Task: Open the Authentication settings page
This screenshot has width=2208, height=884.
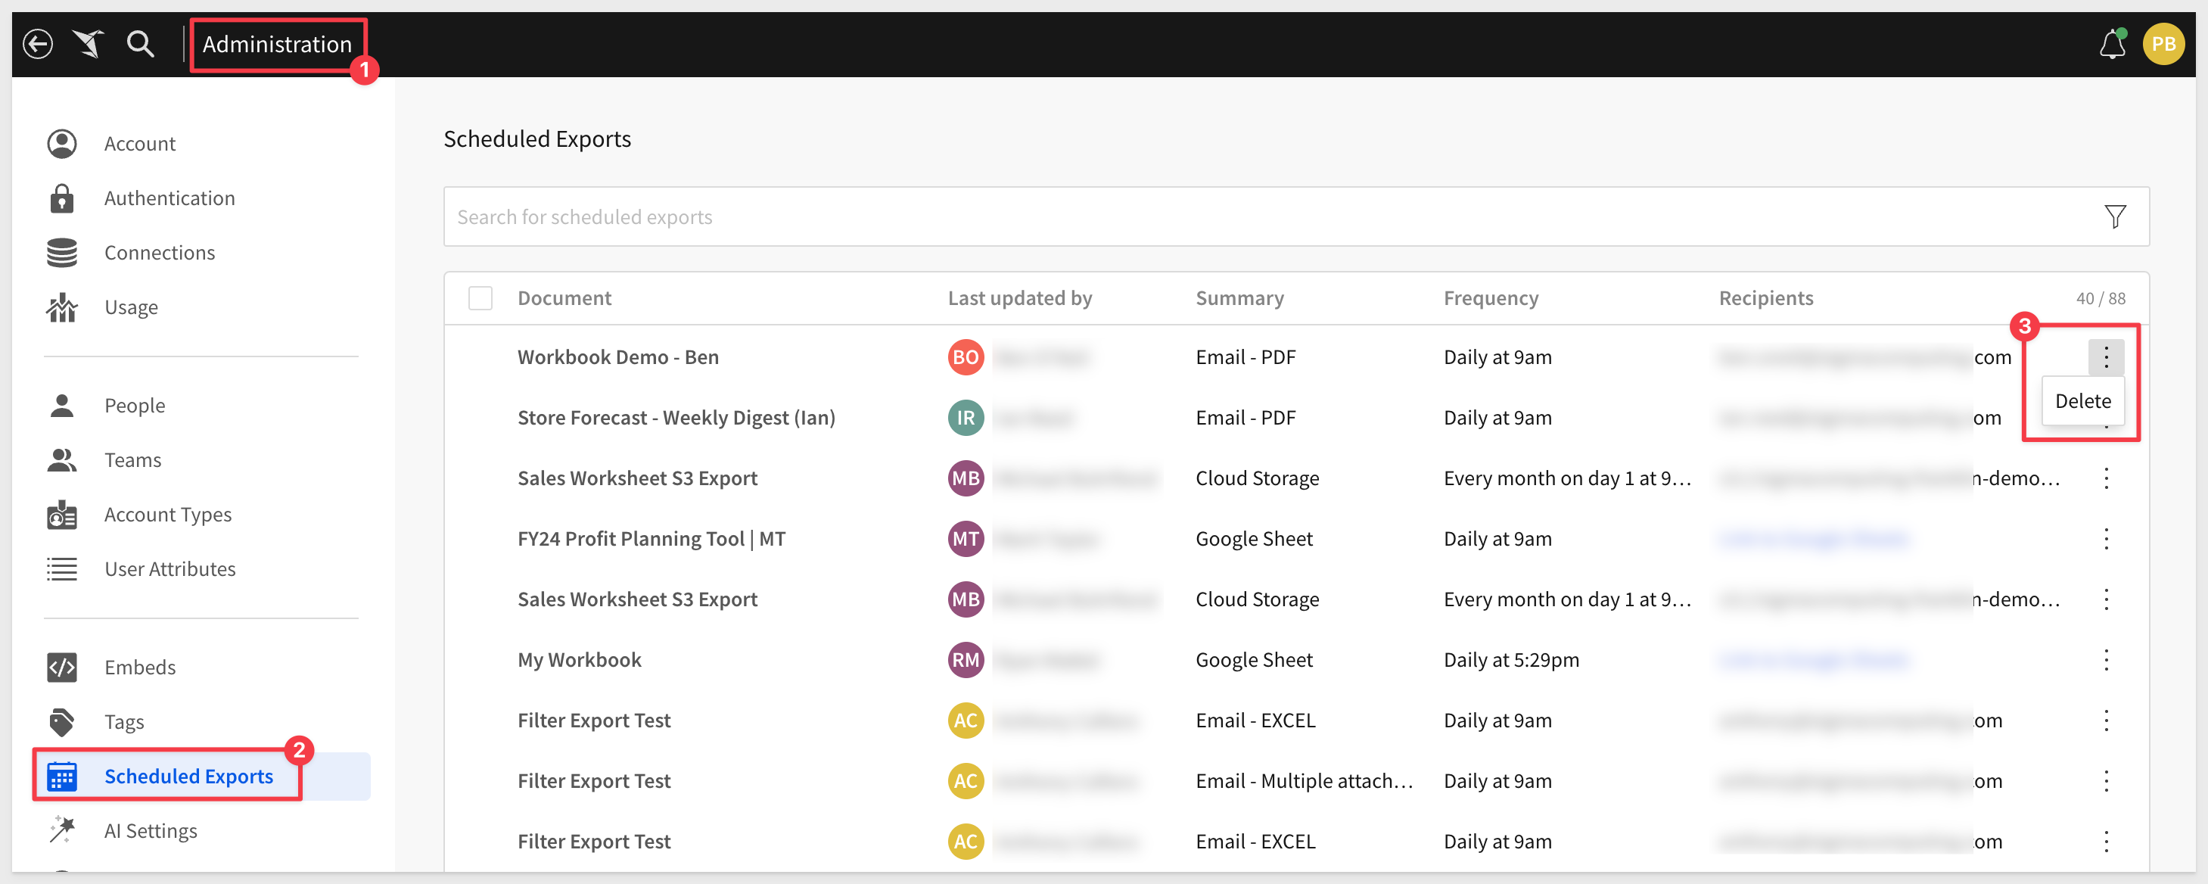Action: pos(169,198)
